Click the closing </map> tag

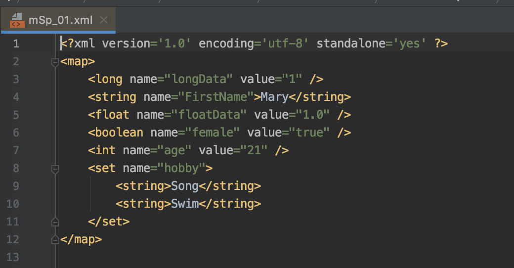[x=81, y=239]
